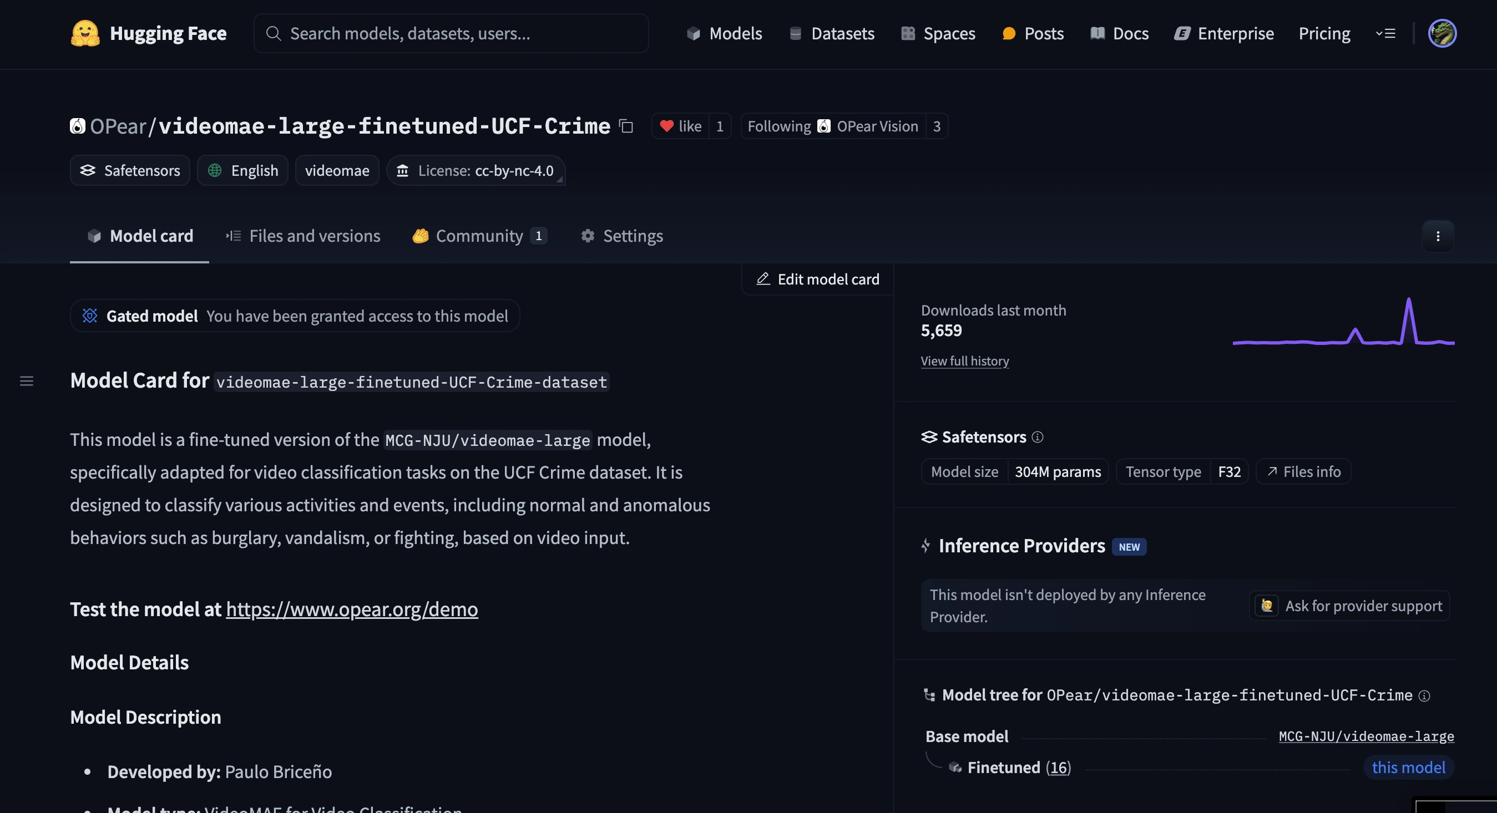Click the Safetensors tag
Viewport: 1497px width, 813px height.
point(130,170)
